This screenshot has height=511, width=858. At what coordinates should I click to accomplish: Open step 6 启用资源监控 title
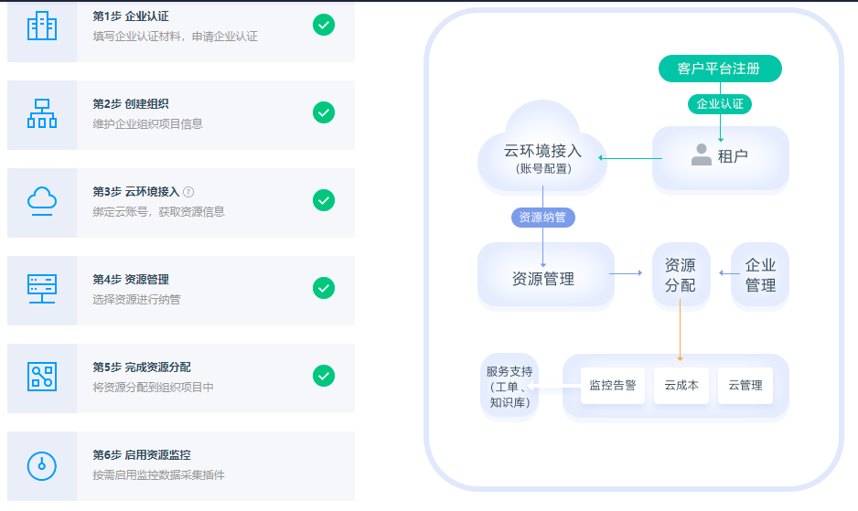(x=142, y=454)
